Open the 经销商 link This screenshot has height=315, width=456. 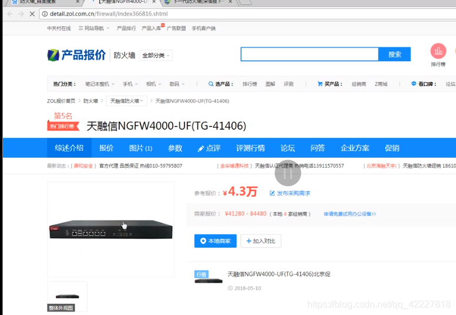coord(359,84)
